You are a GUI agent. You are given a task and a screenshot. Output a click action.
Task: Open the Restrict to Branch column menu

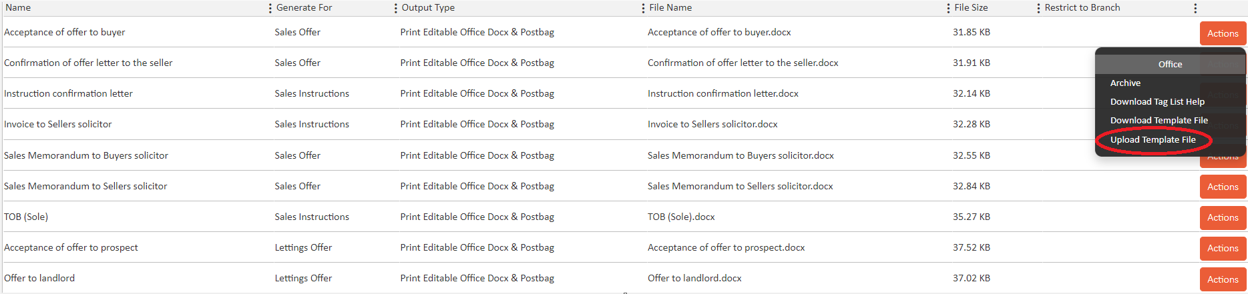click(1195, 8)
